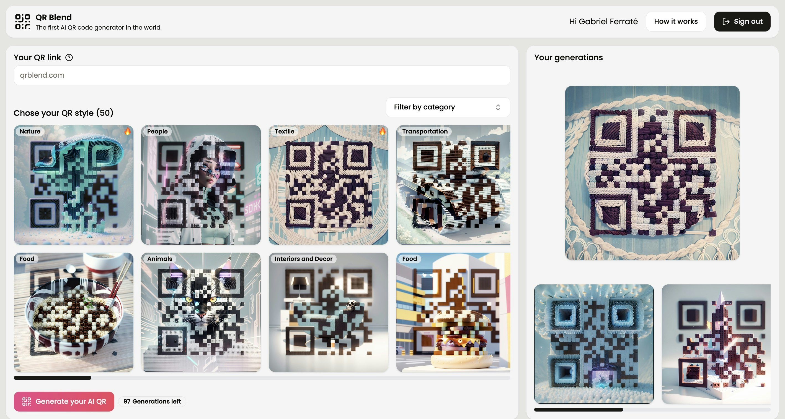Click the Generate your AI QR button

(64, 401)
